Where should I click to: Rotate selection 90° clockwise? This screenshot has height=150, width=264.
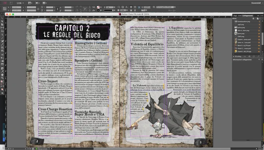pyautogui.click(x=77, y=7)
